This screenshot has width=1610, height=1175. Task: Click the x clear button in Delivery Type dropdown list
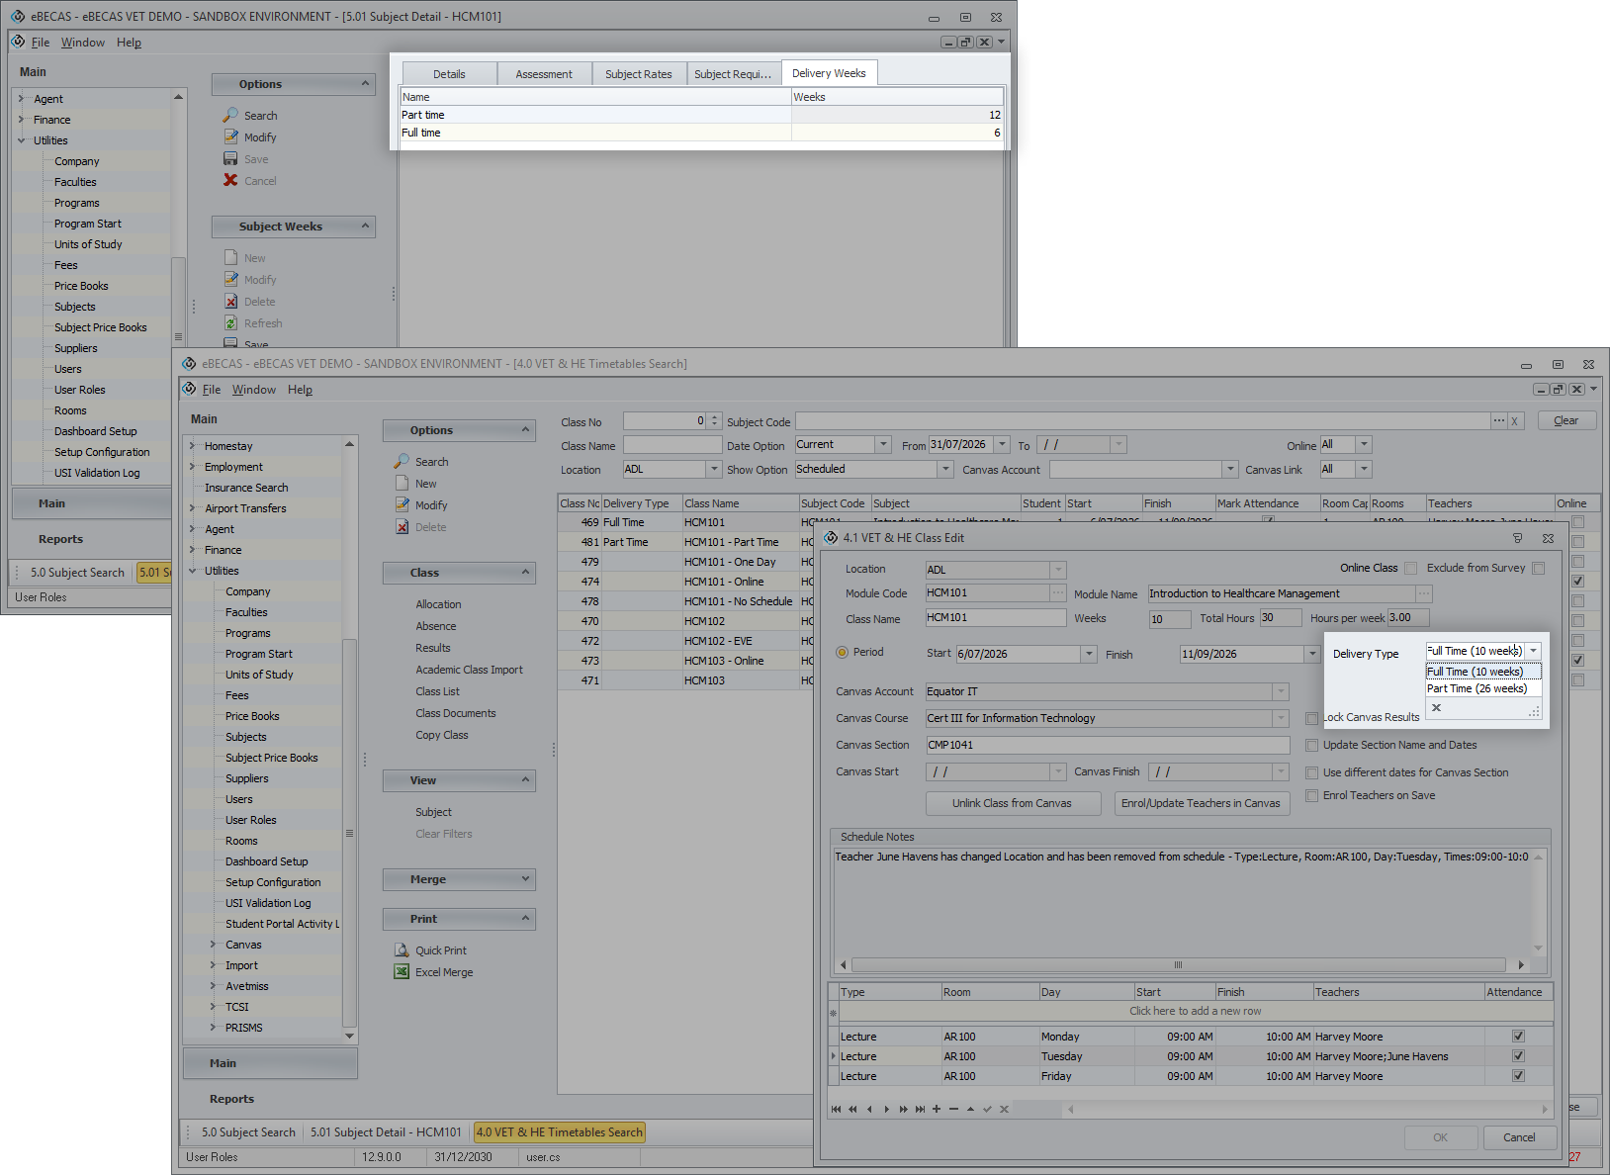pos(1436,707)
